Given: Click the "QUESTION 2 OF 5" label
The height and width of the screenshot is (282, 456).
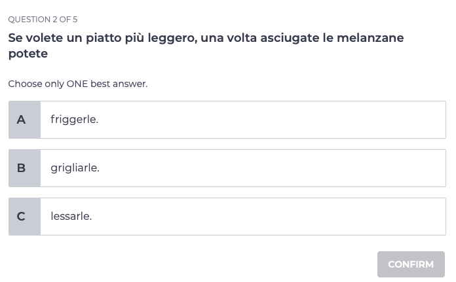Looking at the screenshot, I should (43, 20).
